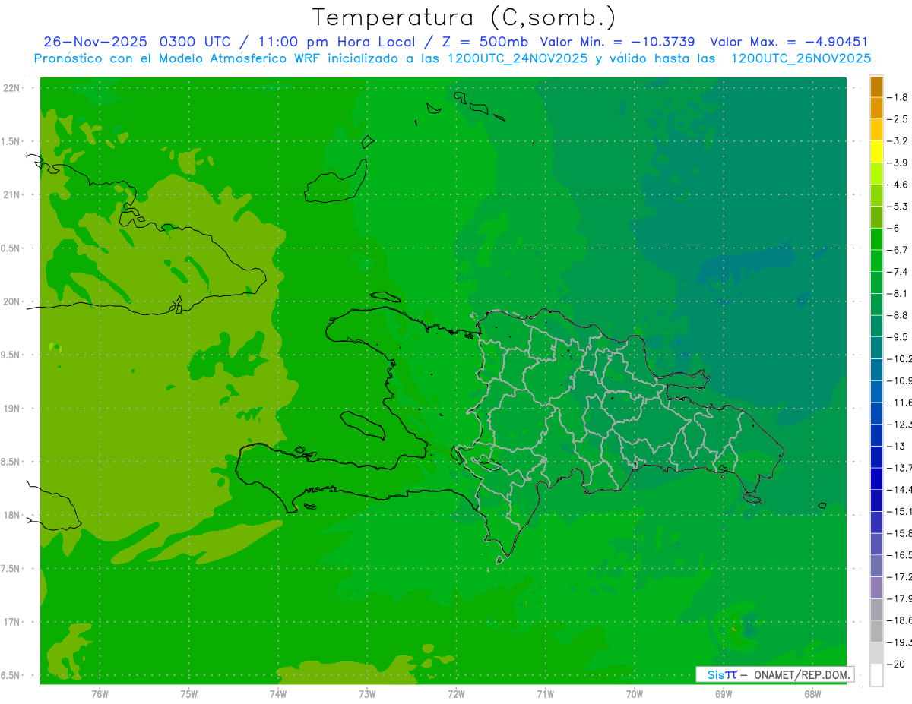Viewport: 912px width, 704px height.
Task: Pick the topmost brown-orange swatch of the color scale
Action: click(x=876, y=87)
